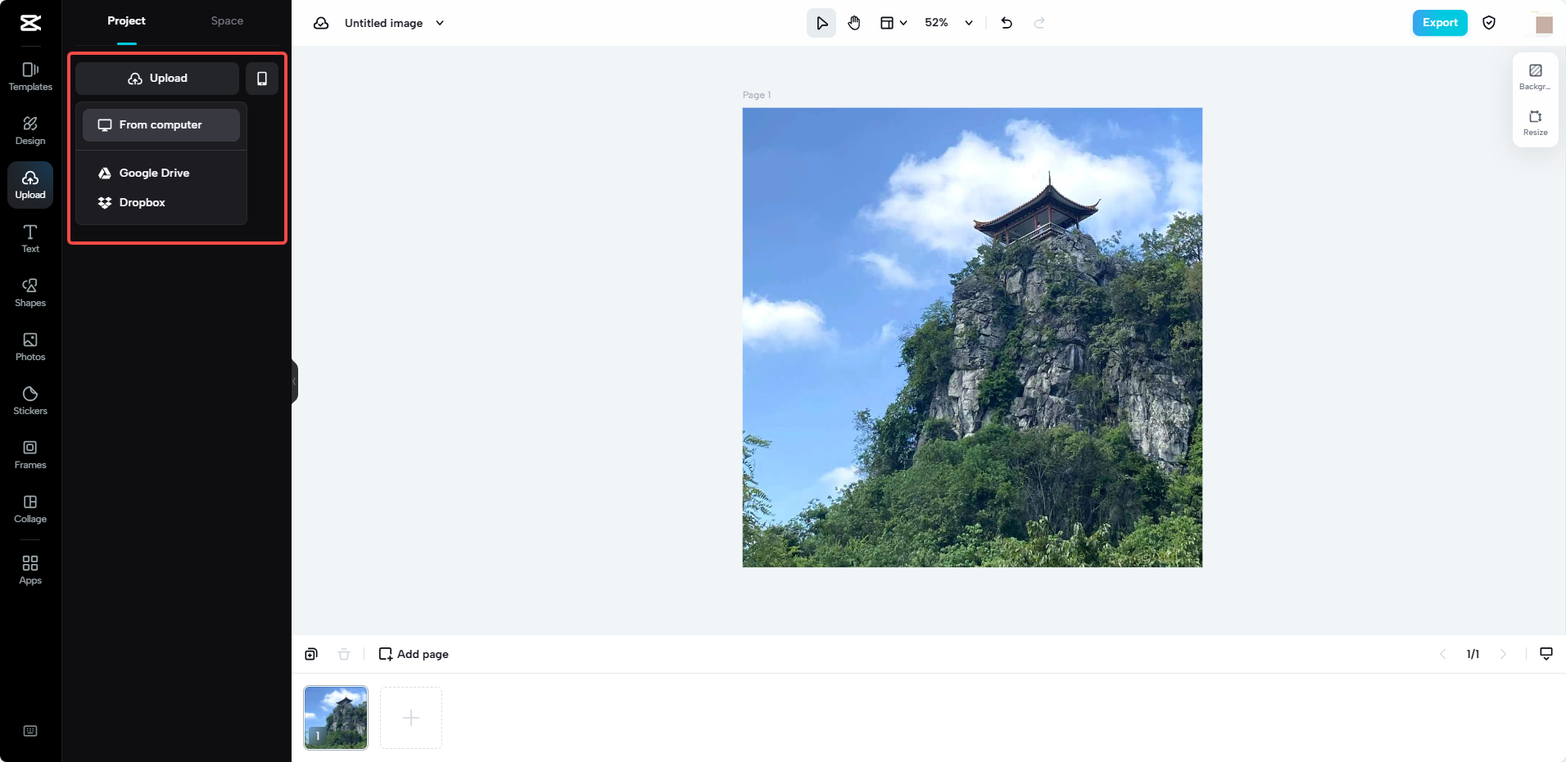Click the Export button
This screenshot has height=762, width=1566.
[x=1439, y=22]
